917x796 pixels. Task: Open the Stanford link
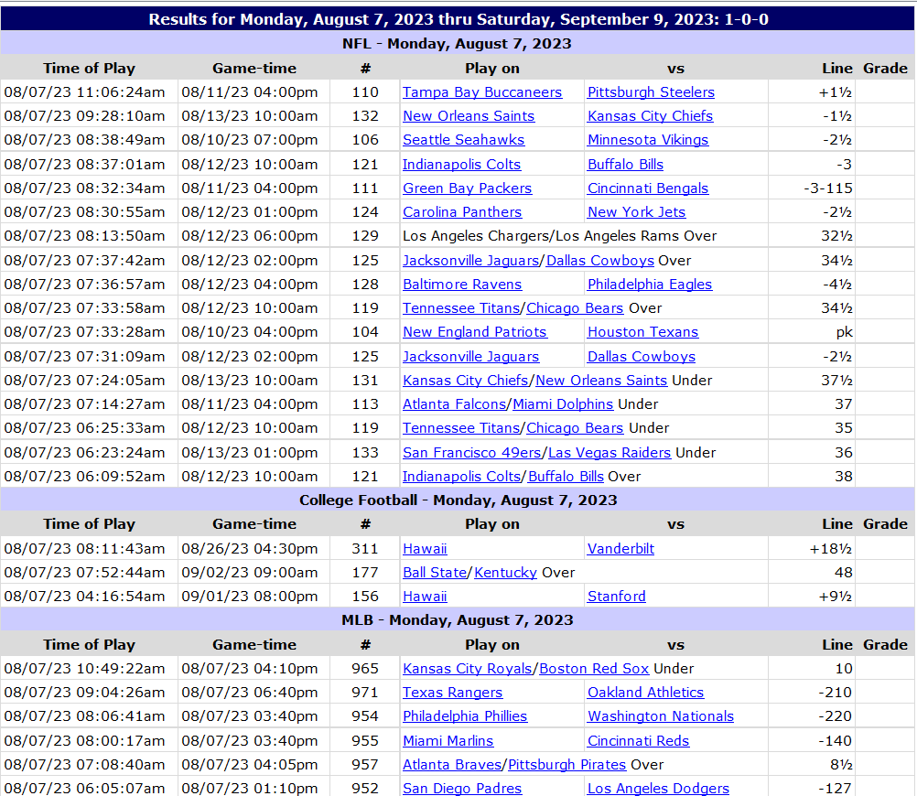[617, 597]
